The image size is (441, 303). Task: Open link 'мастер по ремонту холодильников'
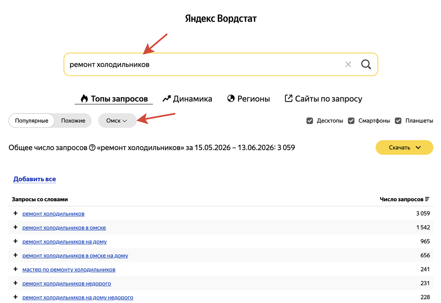coord(69,270)
